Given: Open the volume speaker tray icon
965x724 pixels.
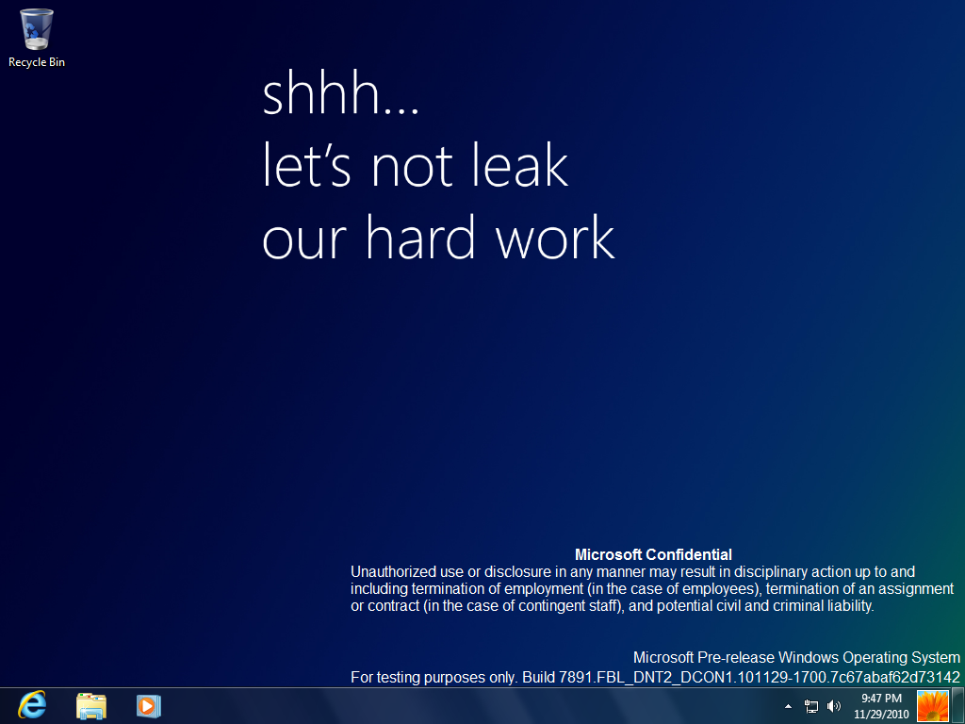Looking at the screenshot, I should pos(833,706).
